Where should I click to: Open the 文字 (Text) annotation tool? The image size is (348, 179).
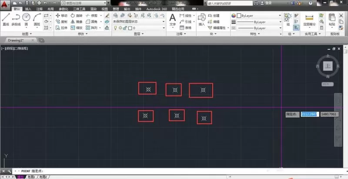[x=172, y=20]
